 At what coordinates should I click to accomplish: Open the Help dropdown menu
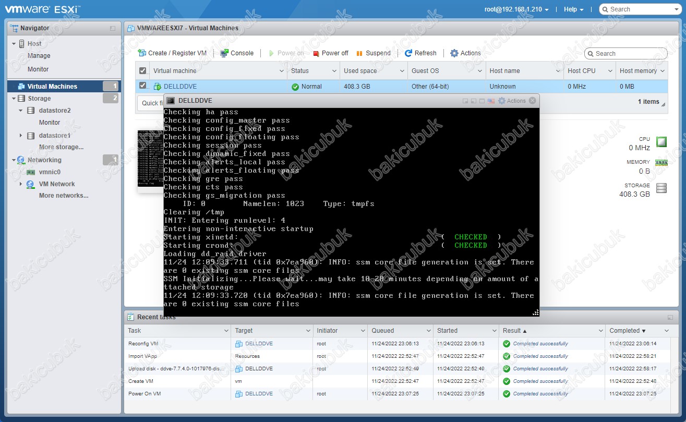(574, 9)
